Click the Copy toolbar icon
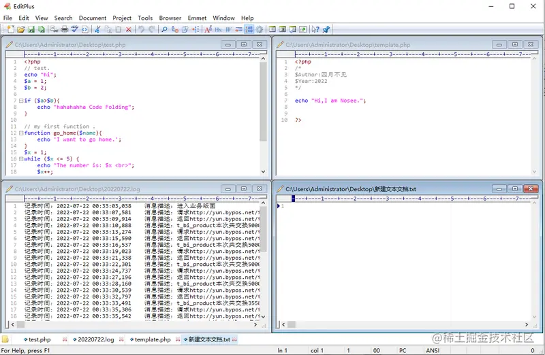 108,29
